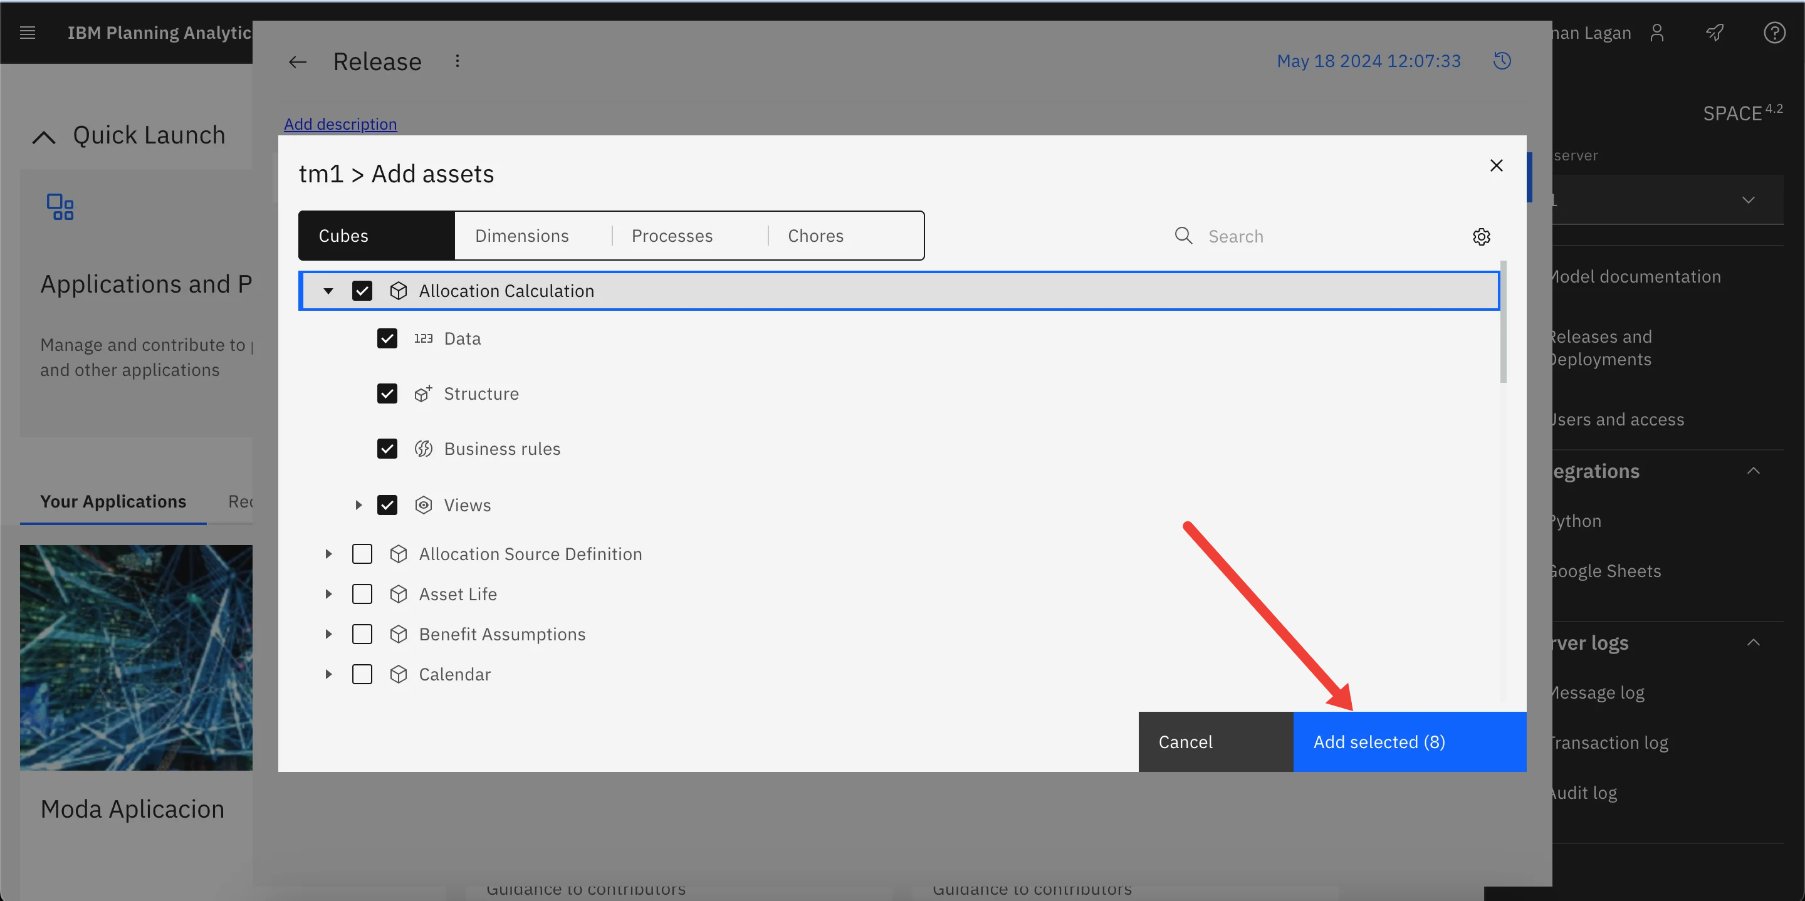
Task: Click the Asset Life cube icon
Action: (399, 594)
